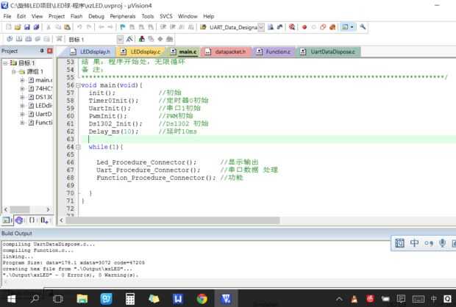Indent the selected lines
This screenshot has height=307, width=456.
click(x=163, y=27)
